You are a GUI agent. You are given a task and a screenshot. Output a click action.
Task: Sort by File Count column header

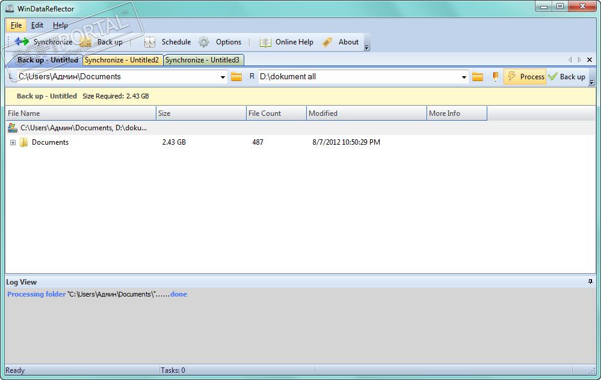tap(276, 113)
